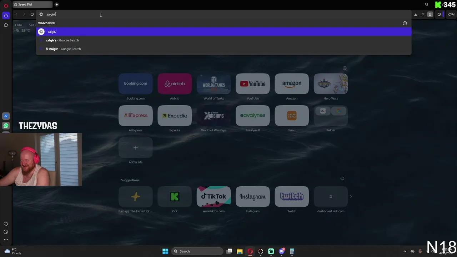Open the bookmarks star in the sidebar

[6, 25]
